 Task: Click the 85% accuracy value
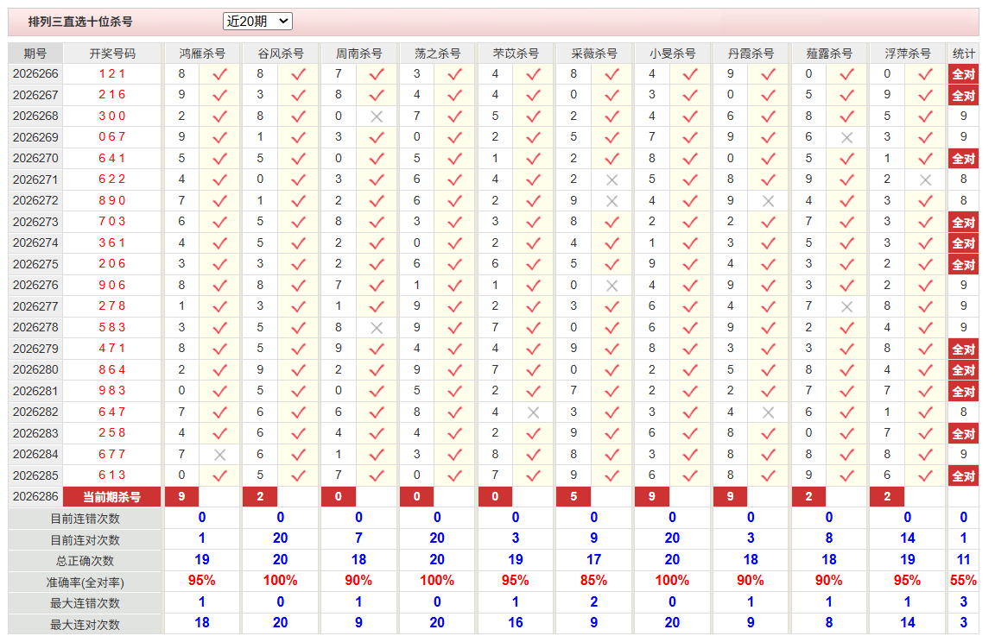[594, 581]
